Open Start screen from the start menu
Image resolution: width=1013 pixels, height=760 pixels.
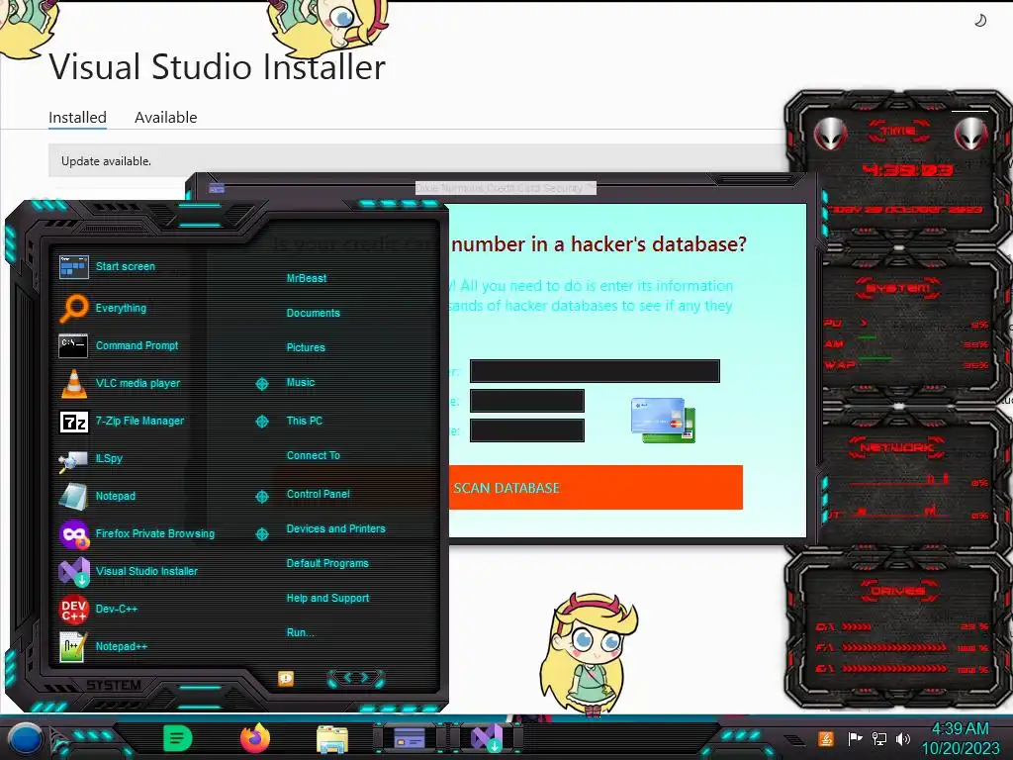[x=107, y=266]
